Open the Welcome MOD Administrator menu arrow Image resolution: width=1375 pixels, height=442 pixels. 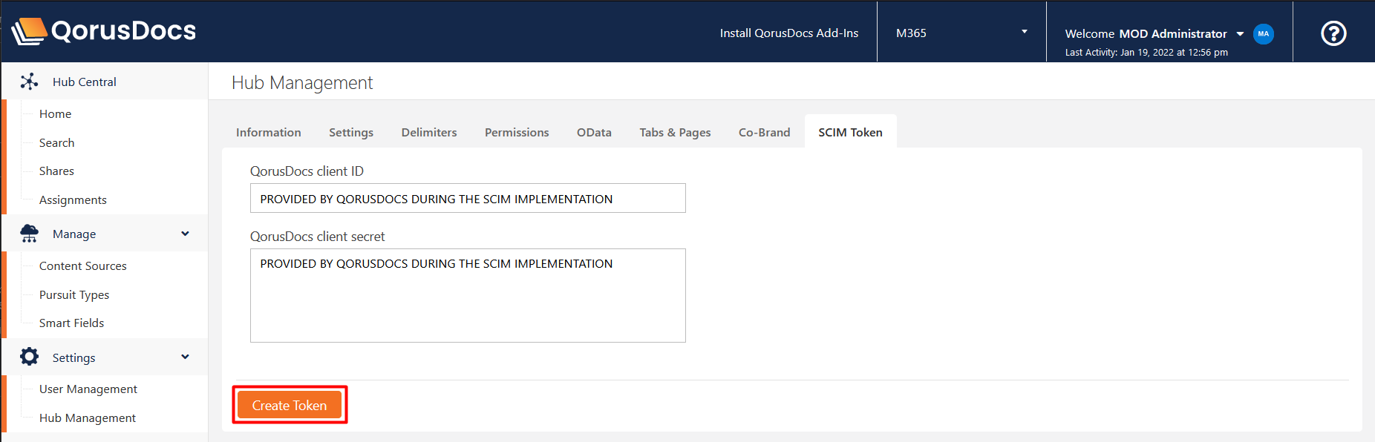tap(1240, 34)
